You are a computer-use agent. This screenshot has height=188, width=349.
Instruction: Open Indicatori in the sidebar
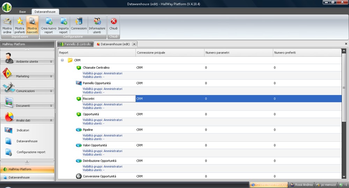pos(23,130)
